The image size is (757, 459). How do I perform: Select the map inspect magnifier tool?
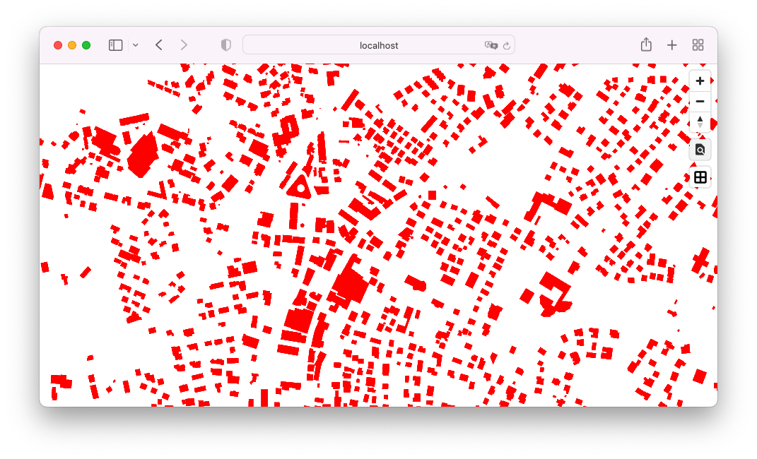point(700,150)
